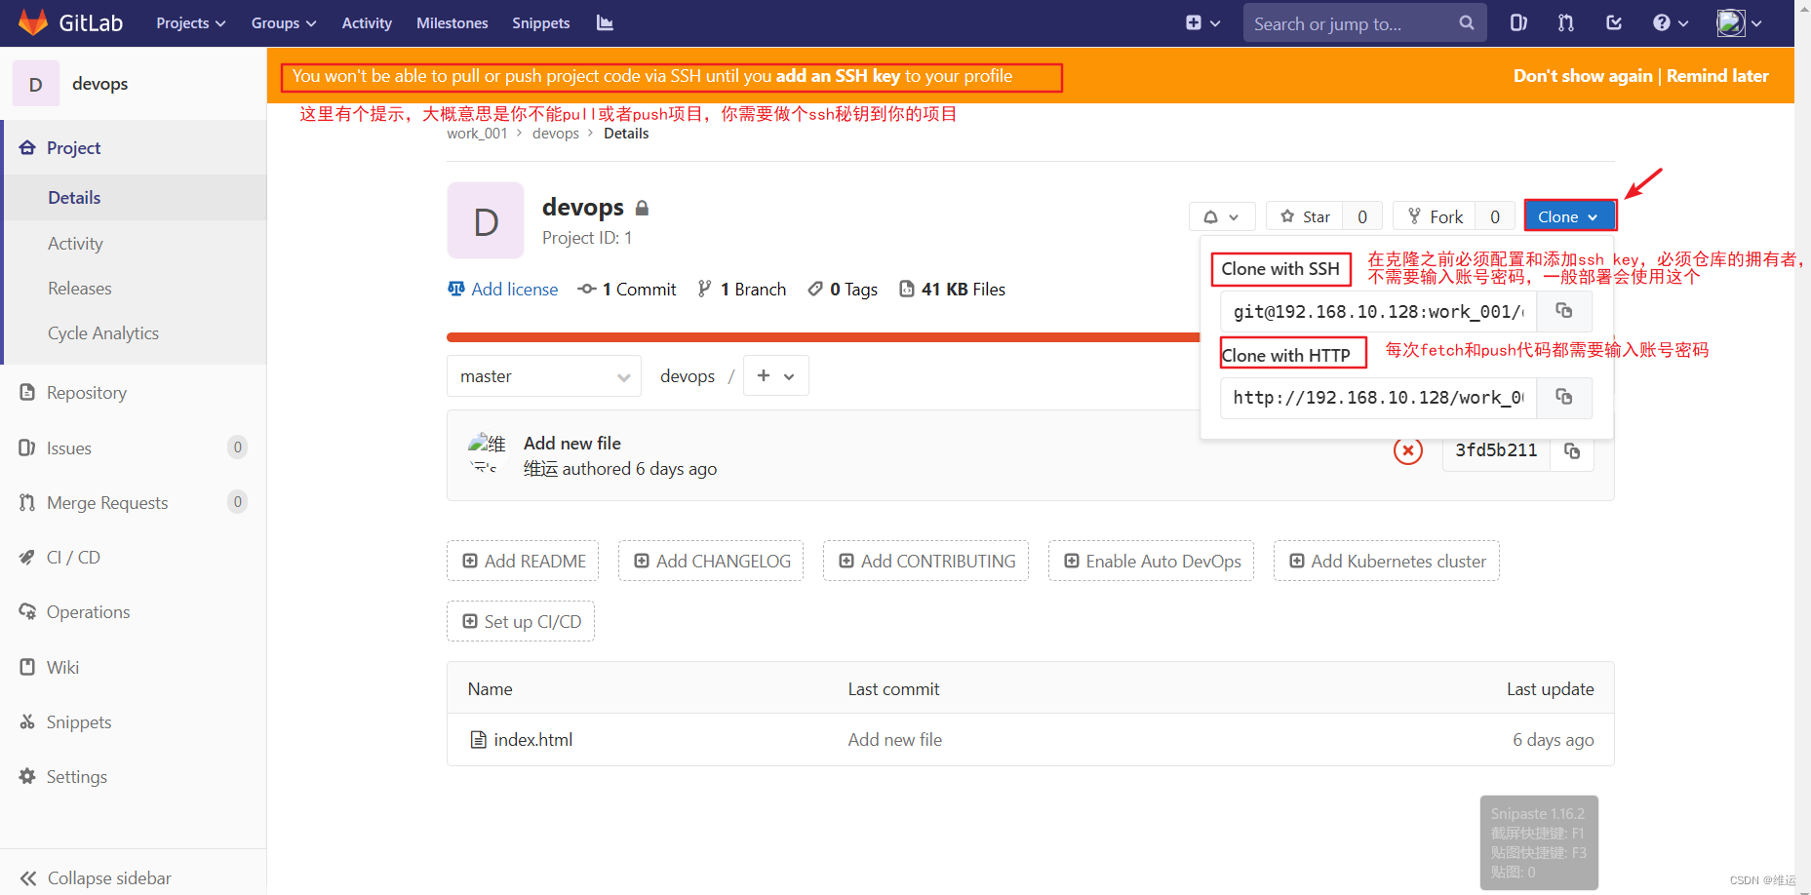Fork the devops project
The image size is (1811, 895).
tap(1435, 216)
